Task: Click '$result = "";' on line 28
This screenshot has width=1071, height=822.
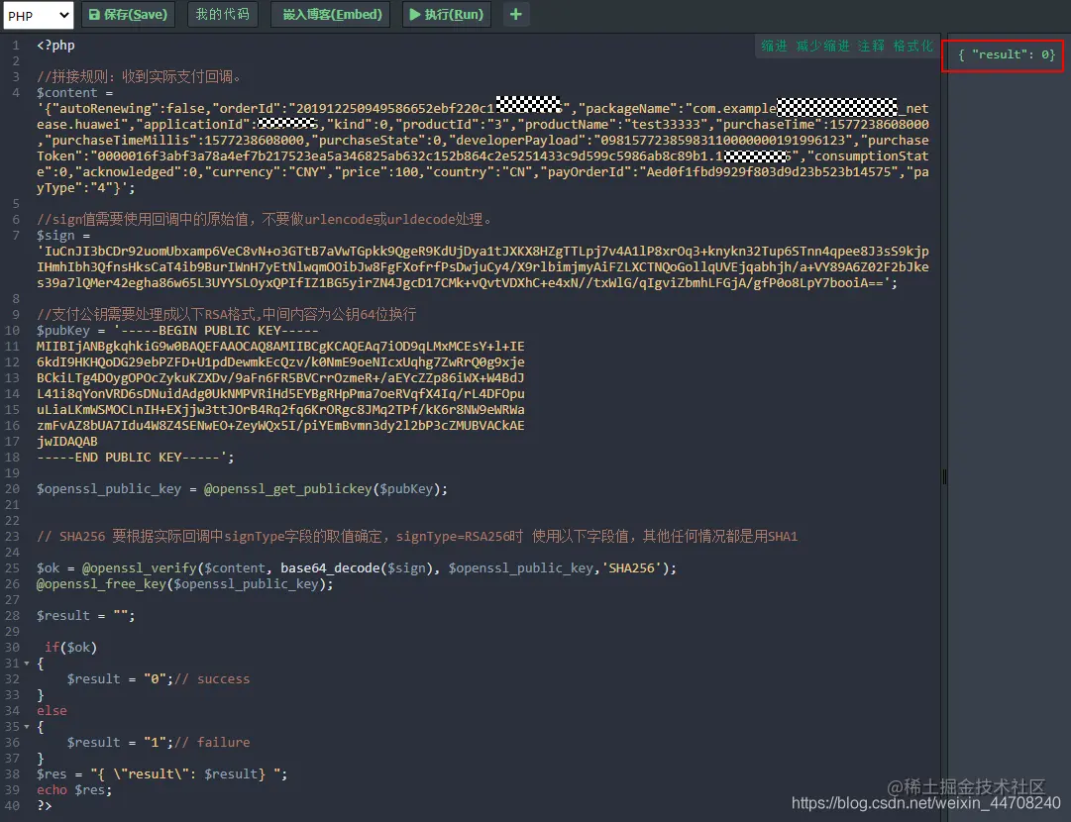Action: pyautogui.click(x=86, y=616)
